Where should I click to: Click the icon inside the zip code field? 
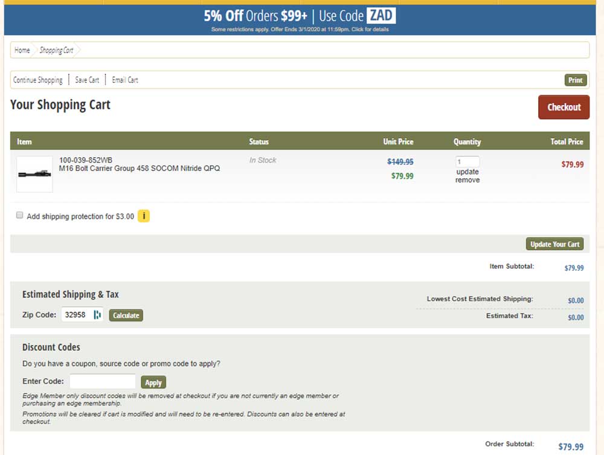tap(97, 315)
